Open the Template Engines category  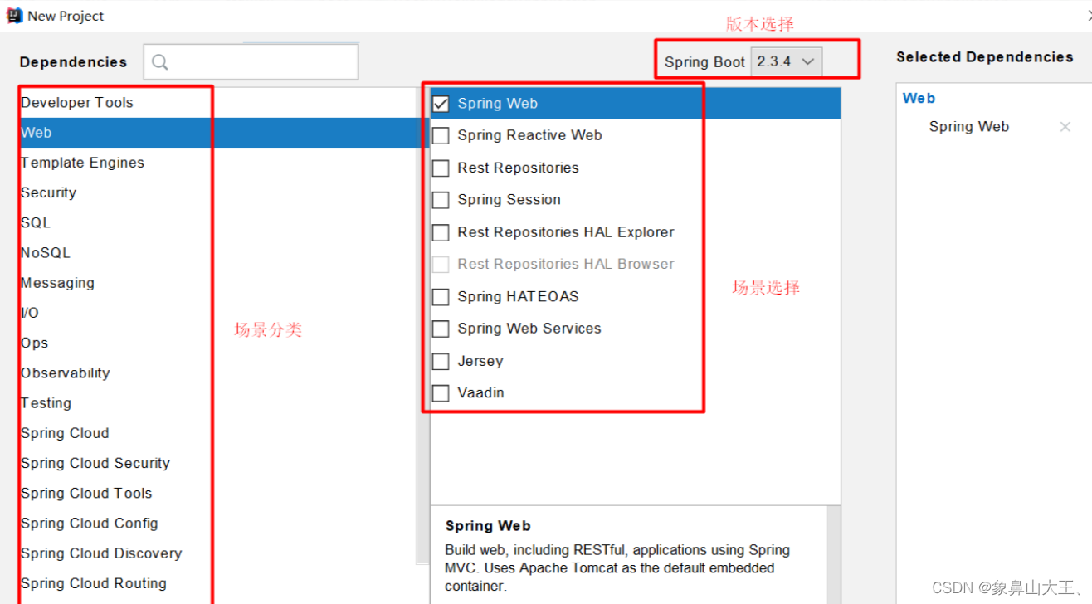[x=219, y=163]
